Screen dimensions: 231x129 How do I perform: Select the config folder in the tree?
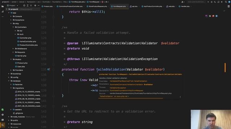14,77
